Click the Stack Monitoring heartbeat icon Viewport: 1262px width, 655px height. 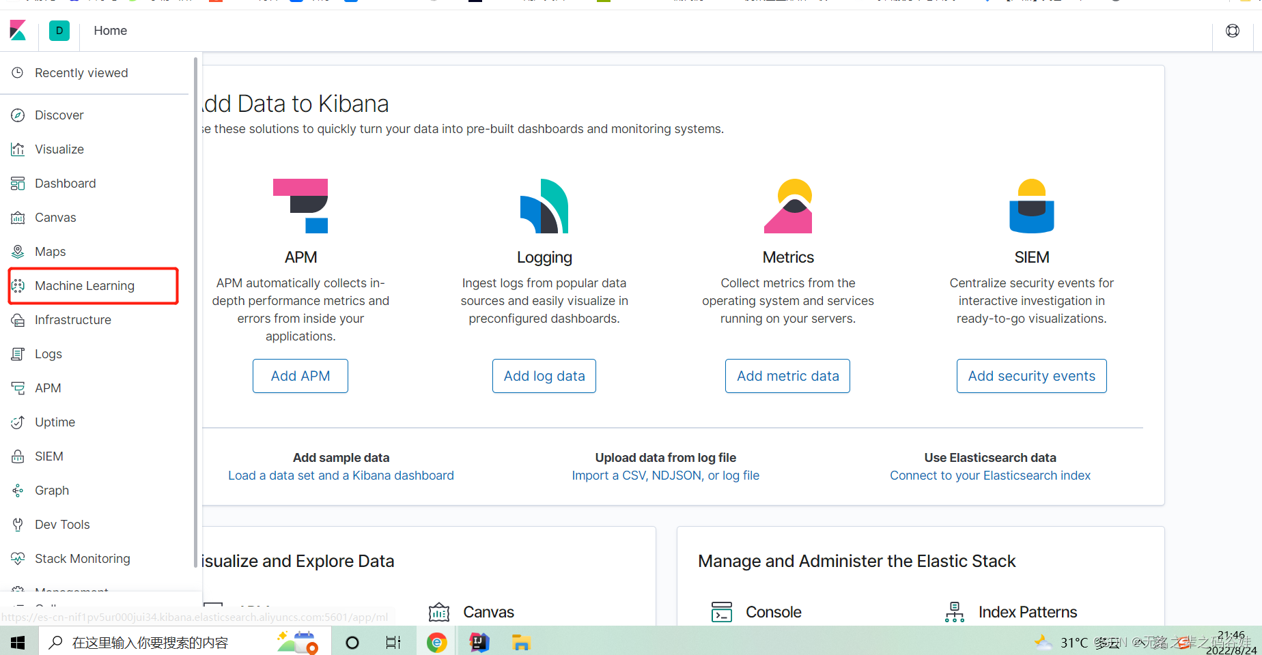click(18, 559)
